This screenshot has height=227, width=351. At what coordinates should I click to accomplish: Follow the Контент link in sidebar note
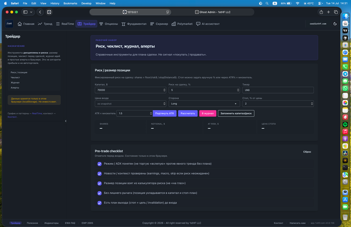click(x=12, y=117)
